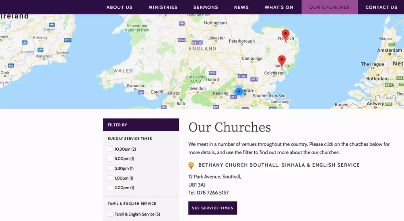404x221 pixels.
Task: Select the Our Churches tab
Action: (330, 7)
